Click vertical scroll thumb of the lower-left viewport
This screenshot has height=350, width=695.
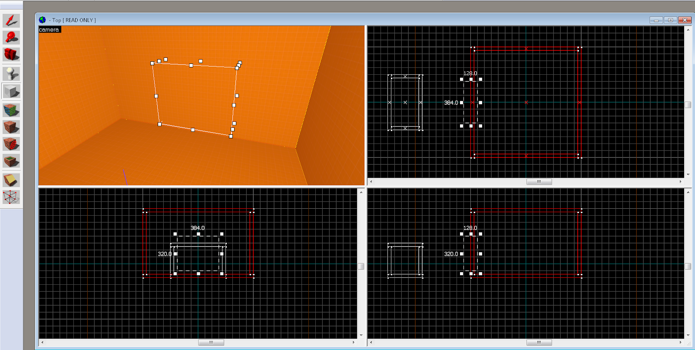pyautogui.click(x=361, y=266)
